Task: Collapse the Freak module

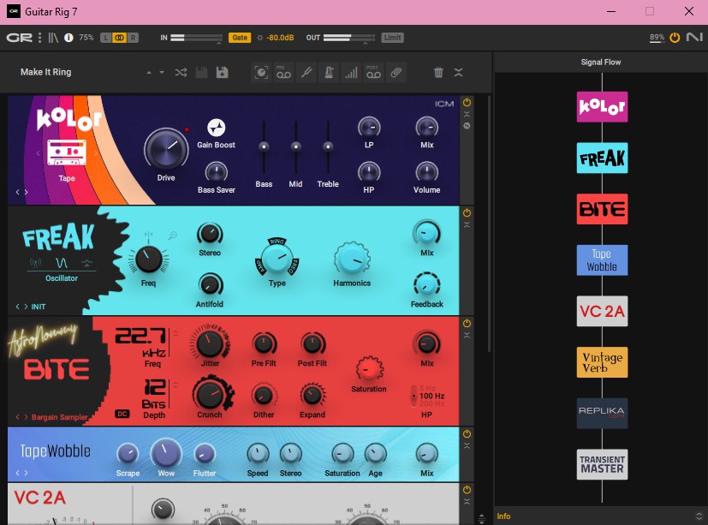Action: point(467,224)
